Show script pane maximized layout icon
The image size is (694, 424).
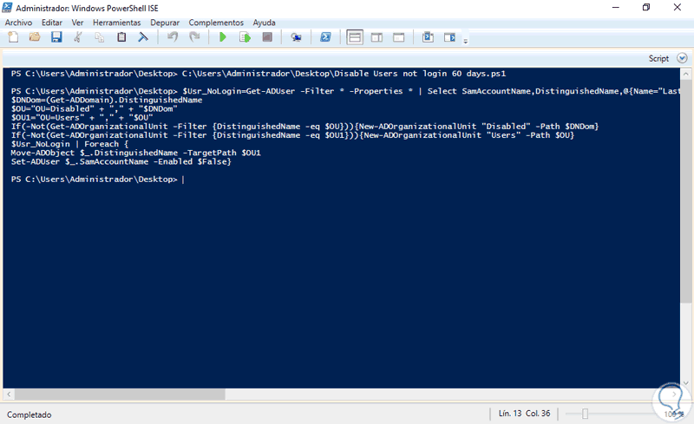399,37
